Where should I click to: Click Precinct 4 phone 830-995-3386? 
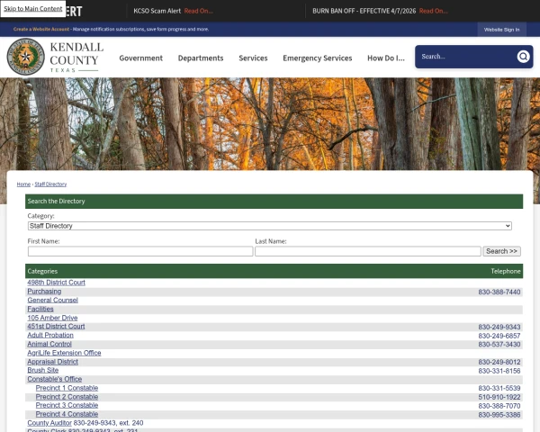(499, 415)
